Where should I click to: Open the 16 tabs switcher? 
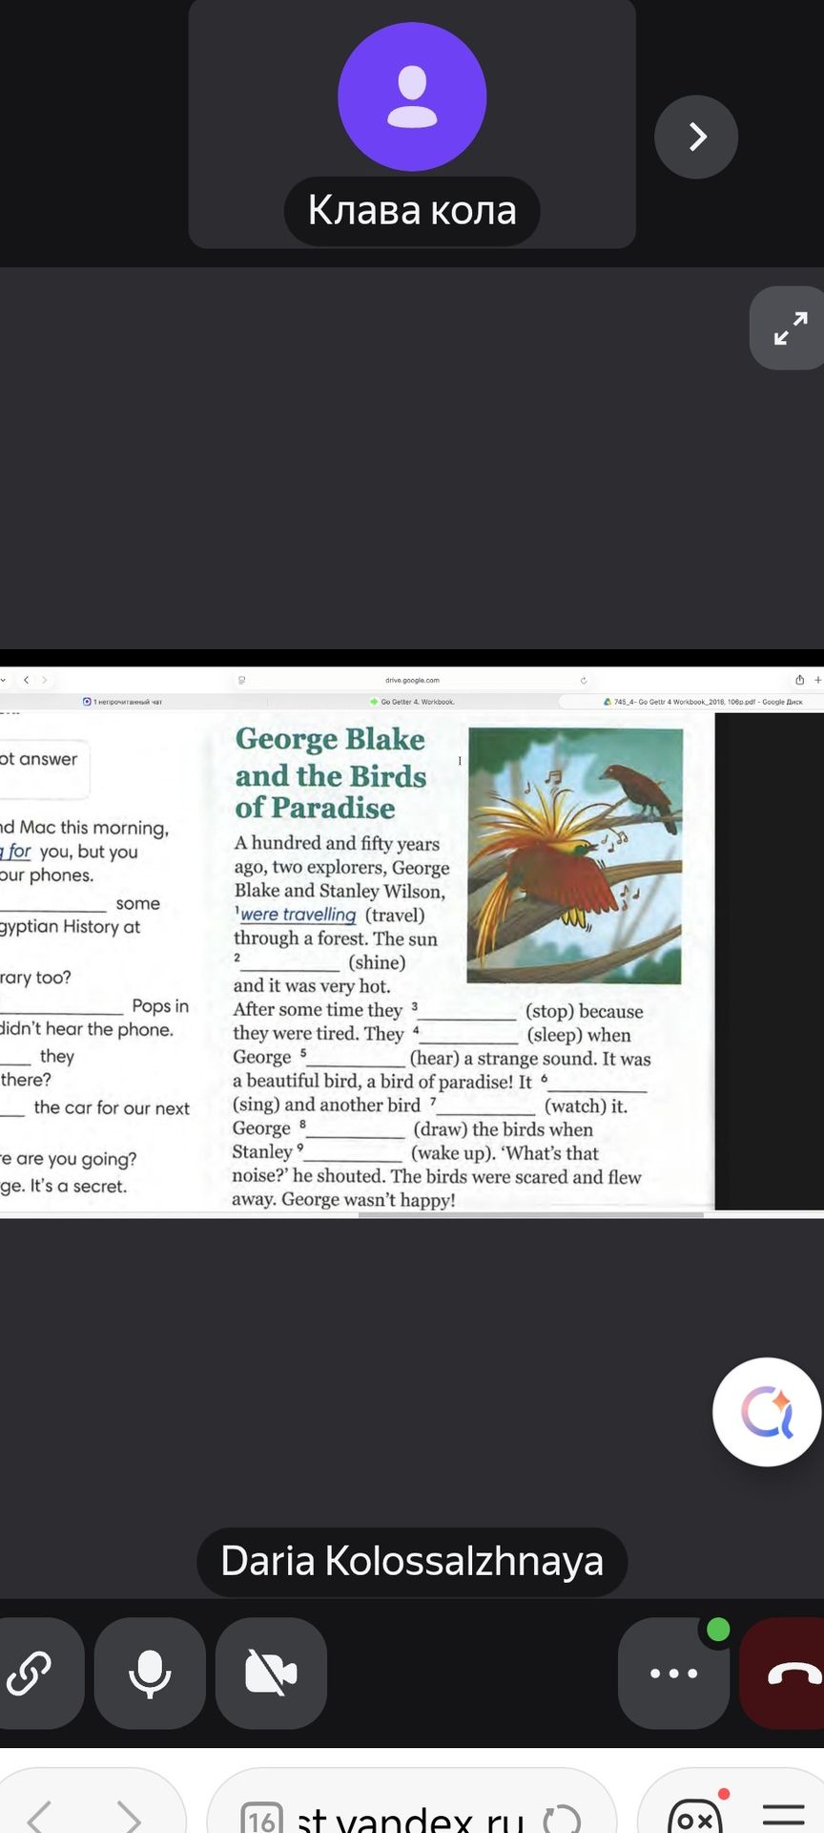(261, 1818)
